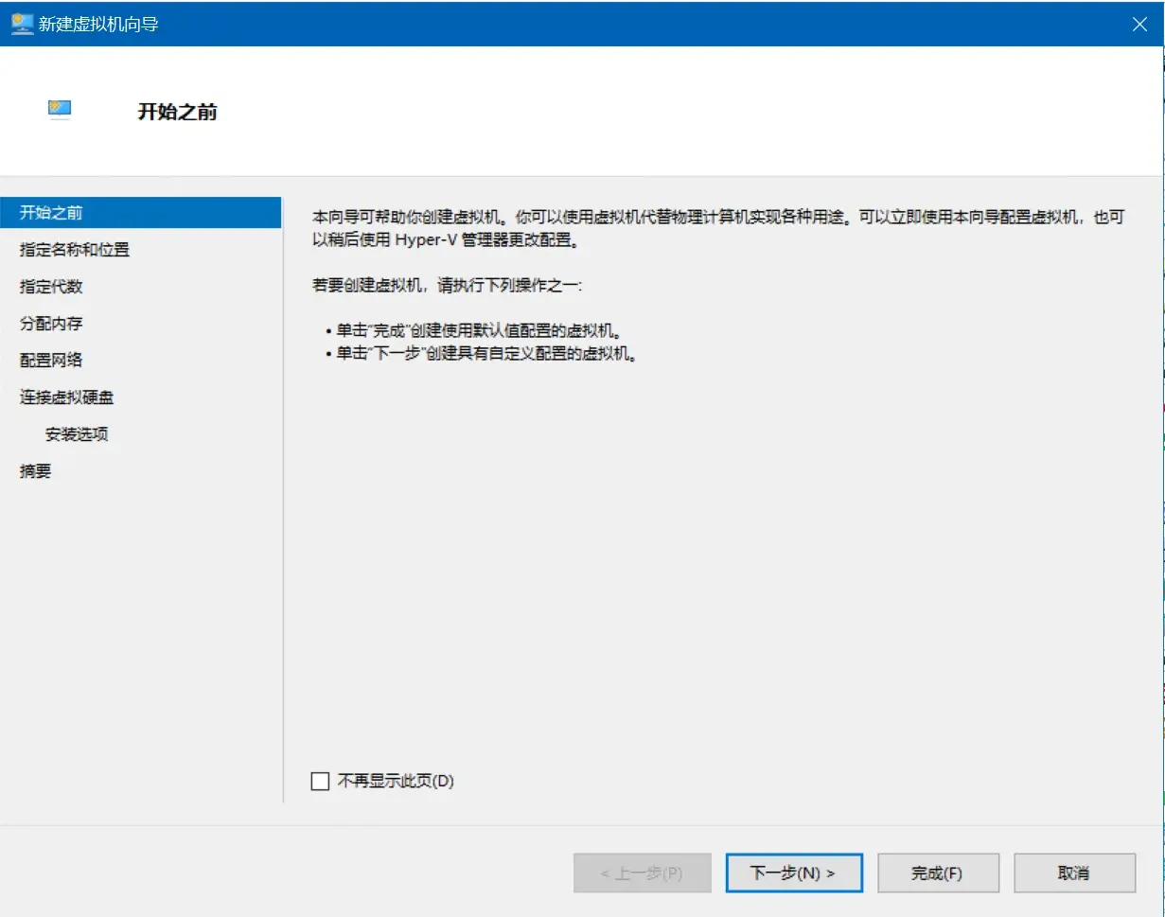Enable the 不再显示此页 checkbox
Image resolution: width=1165 pixels, height=917 pixels.
click(321, 781)
